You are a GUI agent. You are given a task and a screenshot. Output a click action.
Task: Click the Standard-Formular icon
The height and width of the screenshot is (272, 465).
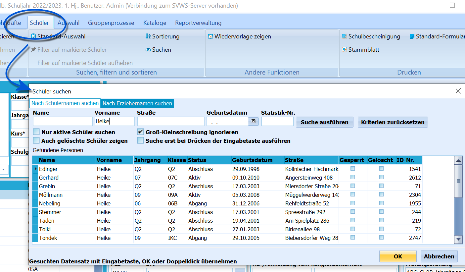click(x=412, y=36)
